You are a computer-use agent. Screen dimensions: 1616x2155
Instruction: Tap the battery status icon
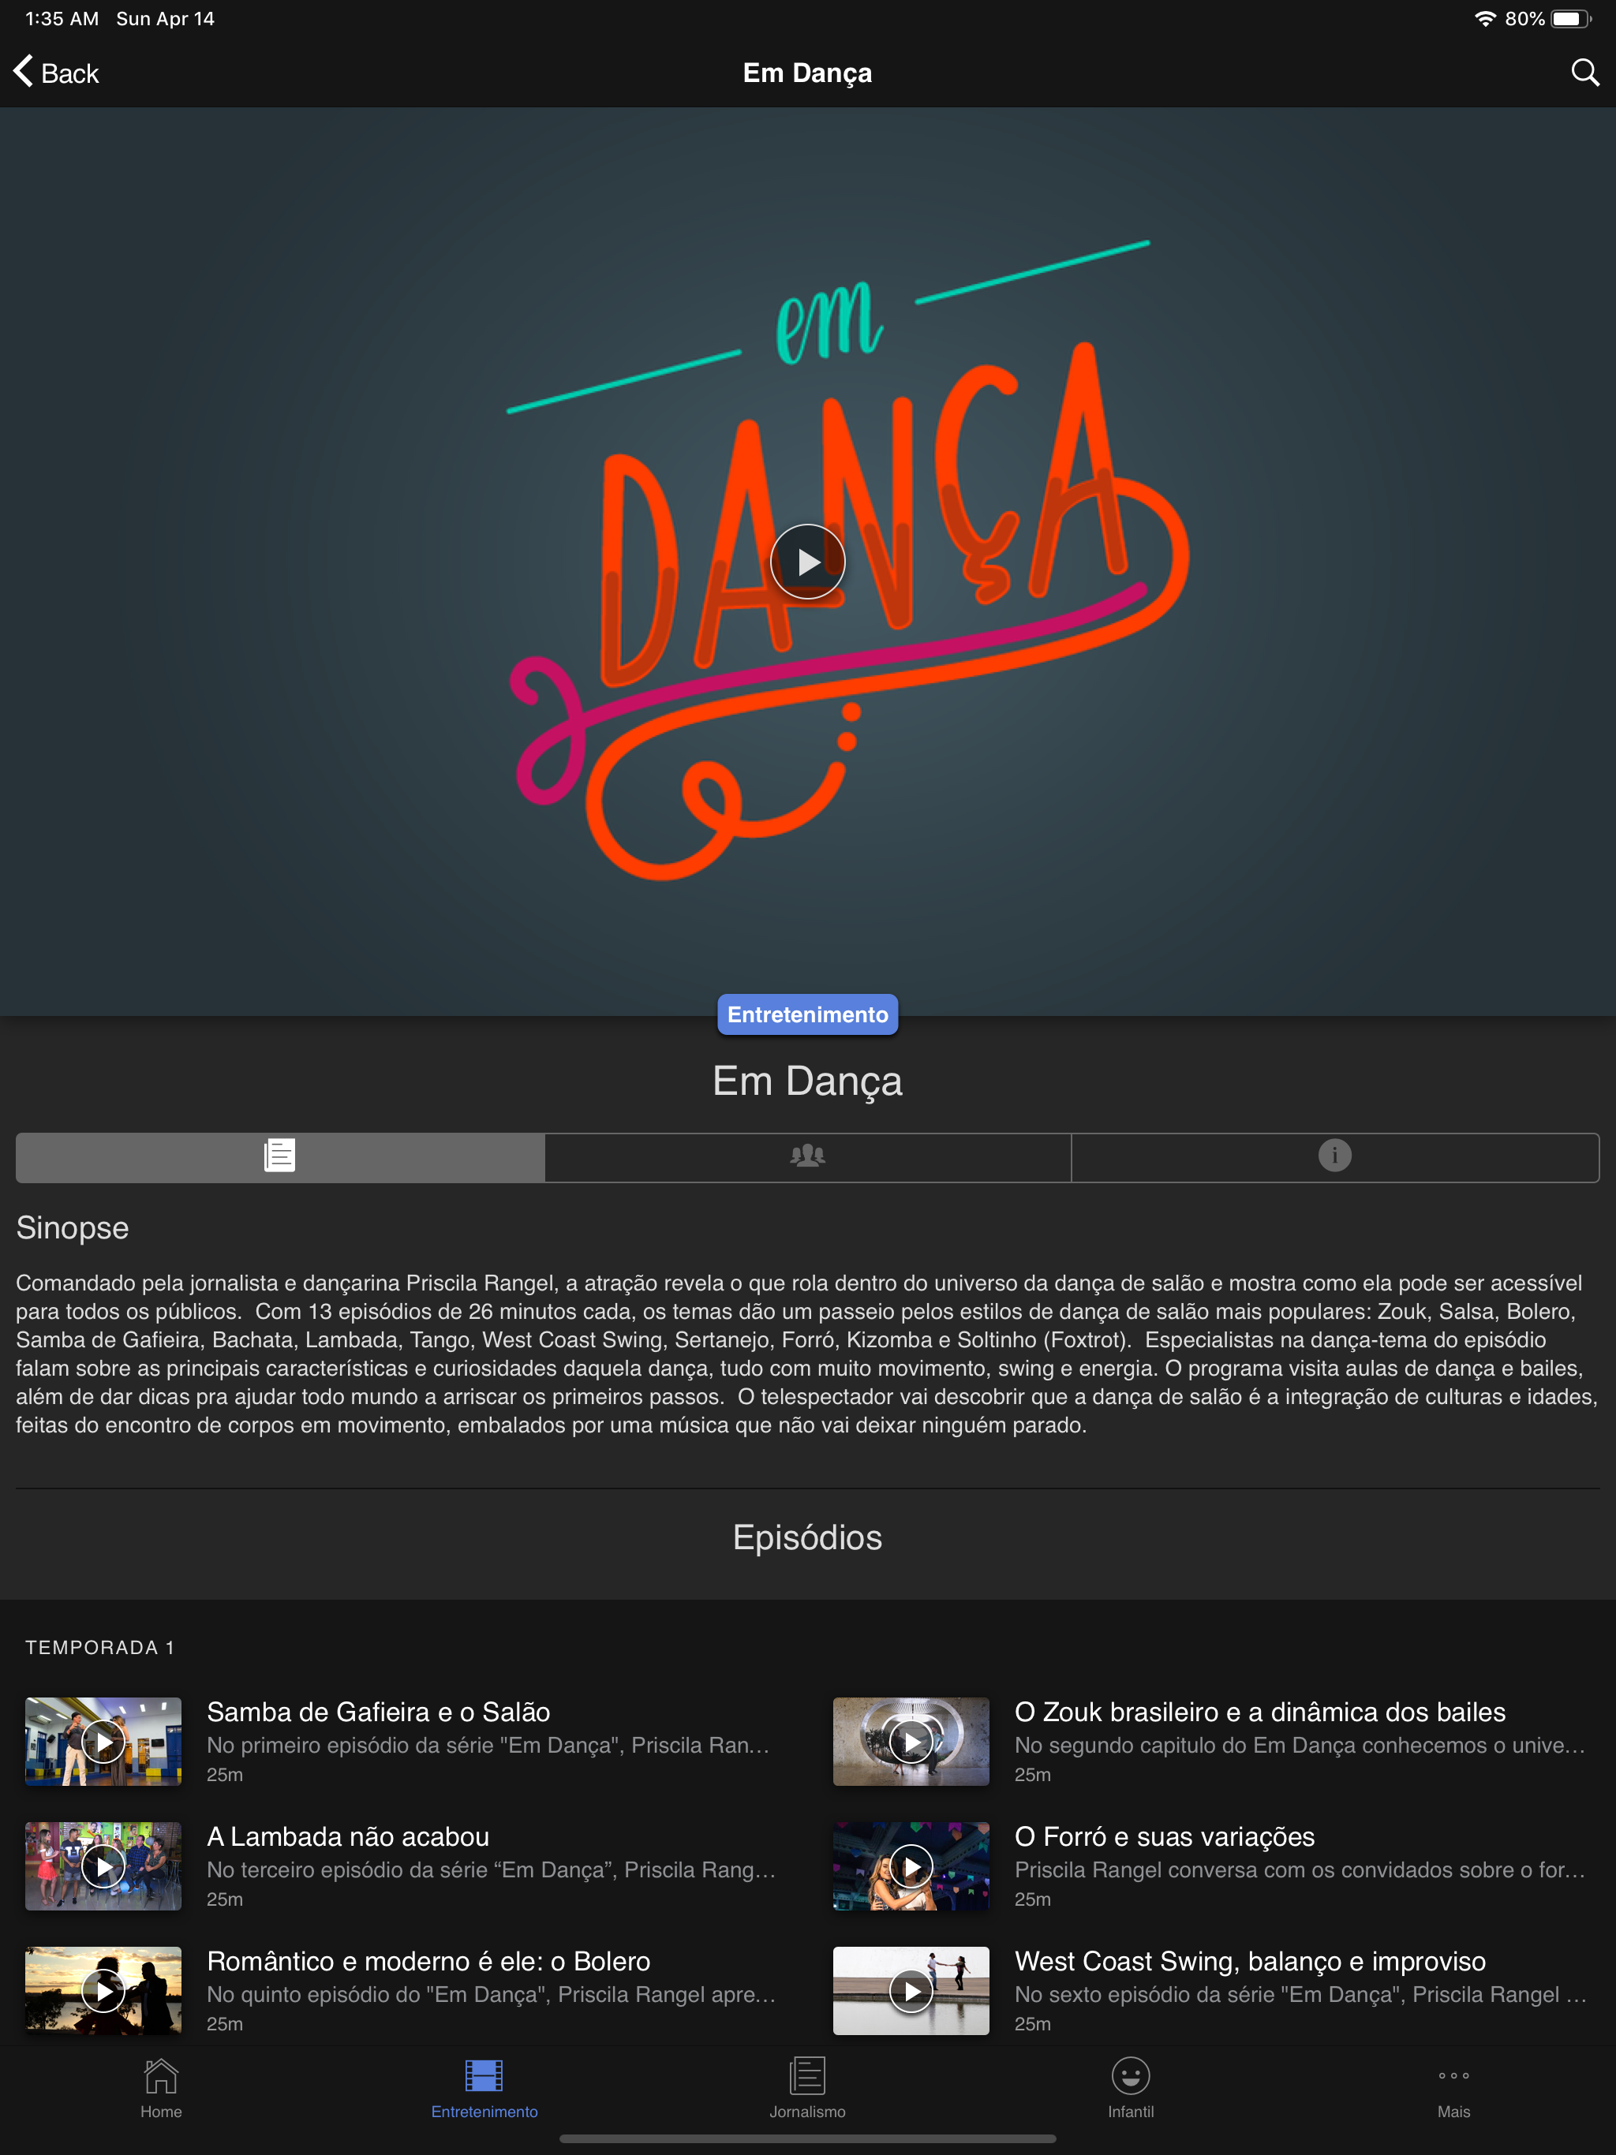click(x=1570, y=18)
